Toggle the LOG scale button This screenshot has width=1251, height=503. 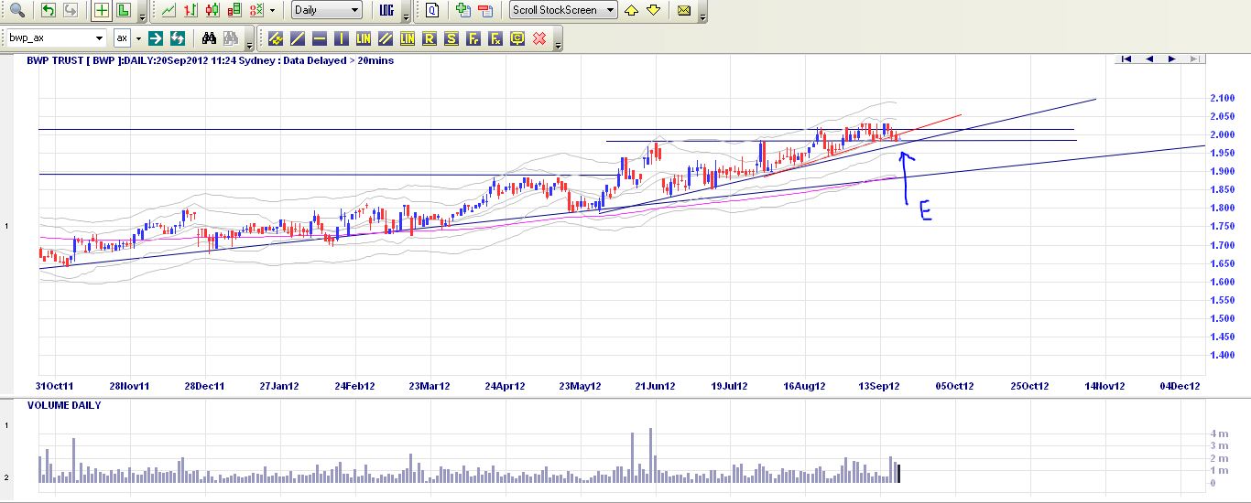386,11
